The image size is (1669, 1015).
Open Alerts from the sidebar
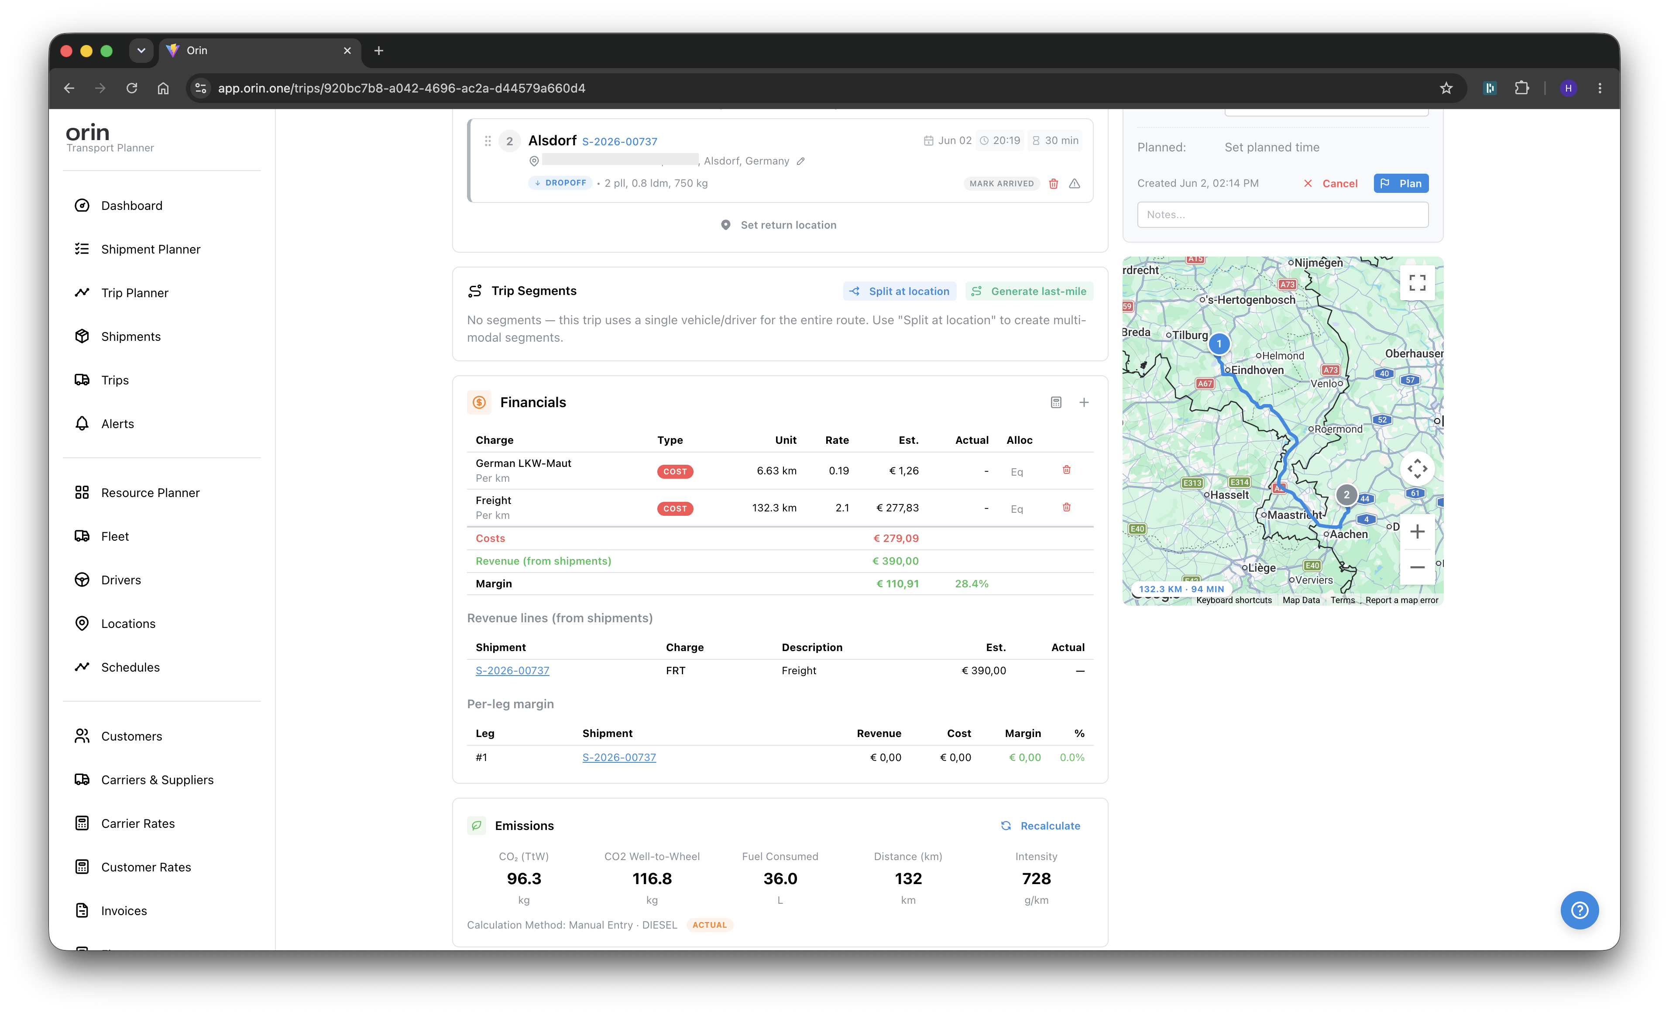[117, 424]
